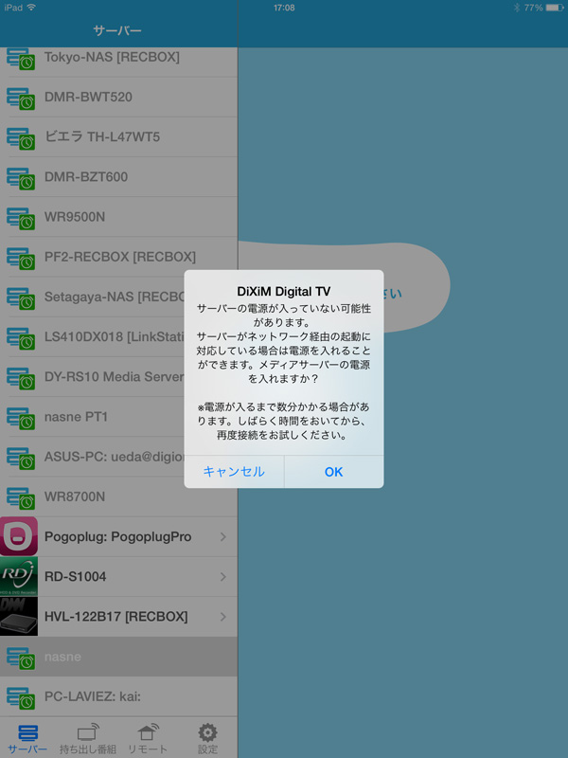Open the 設定 tab
This screenshot has width=568, height=758.
[x=207, y=739]
